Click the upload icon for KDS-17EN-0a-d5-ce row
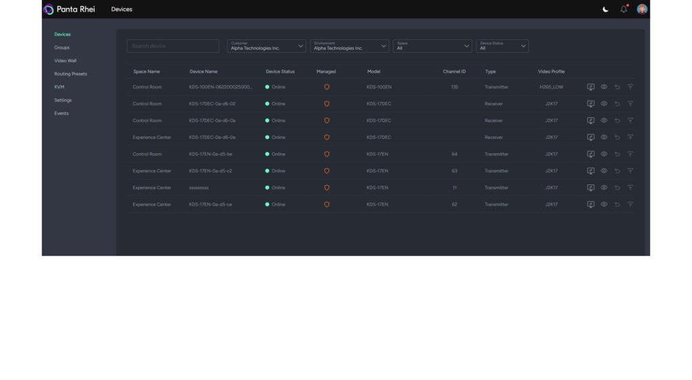Image resolution: width=692 pixels, height=380 pixels. (630, 205)
